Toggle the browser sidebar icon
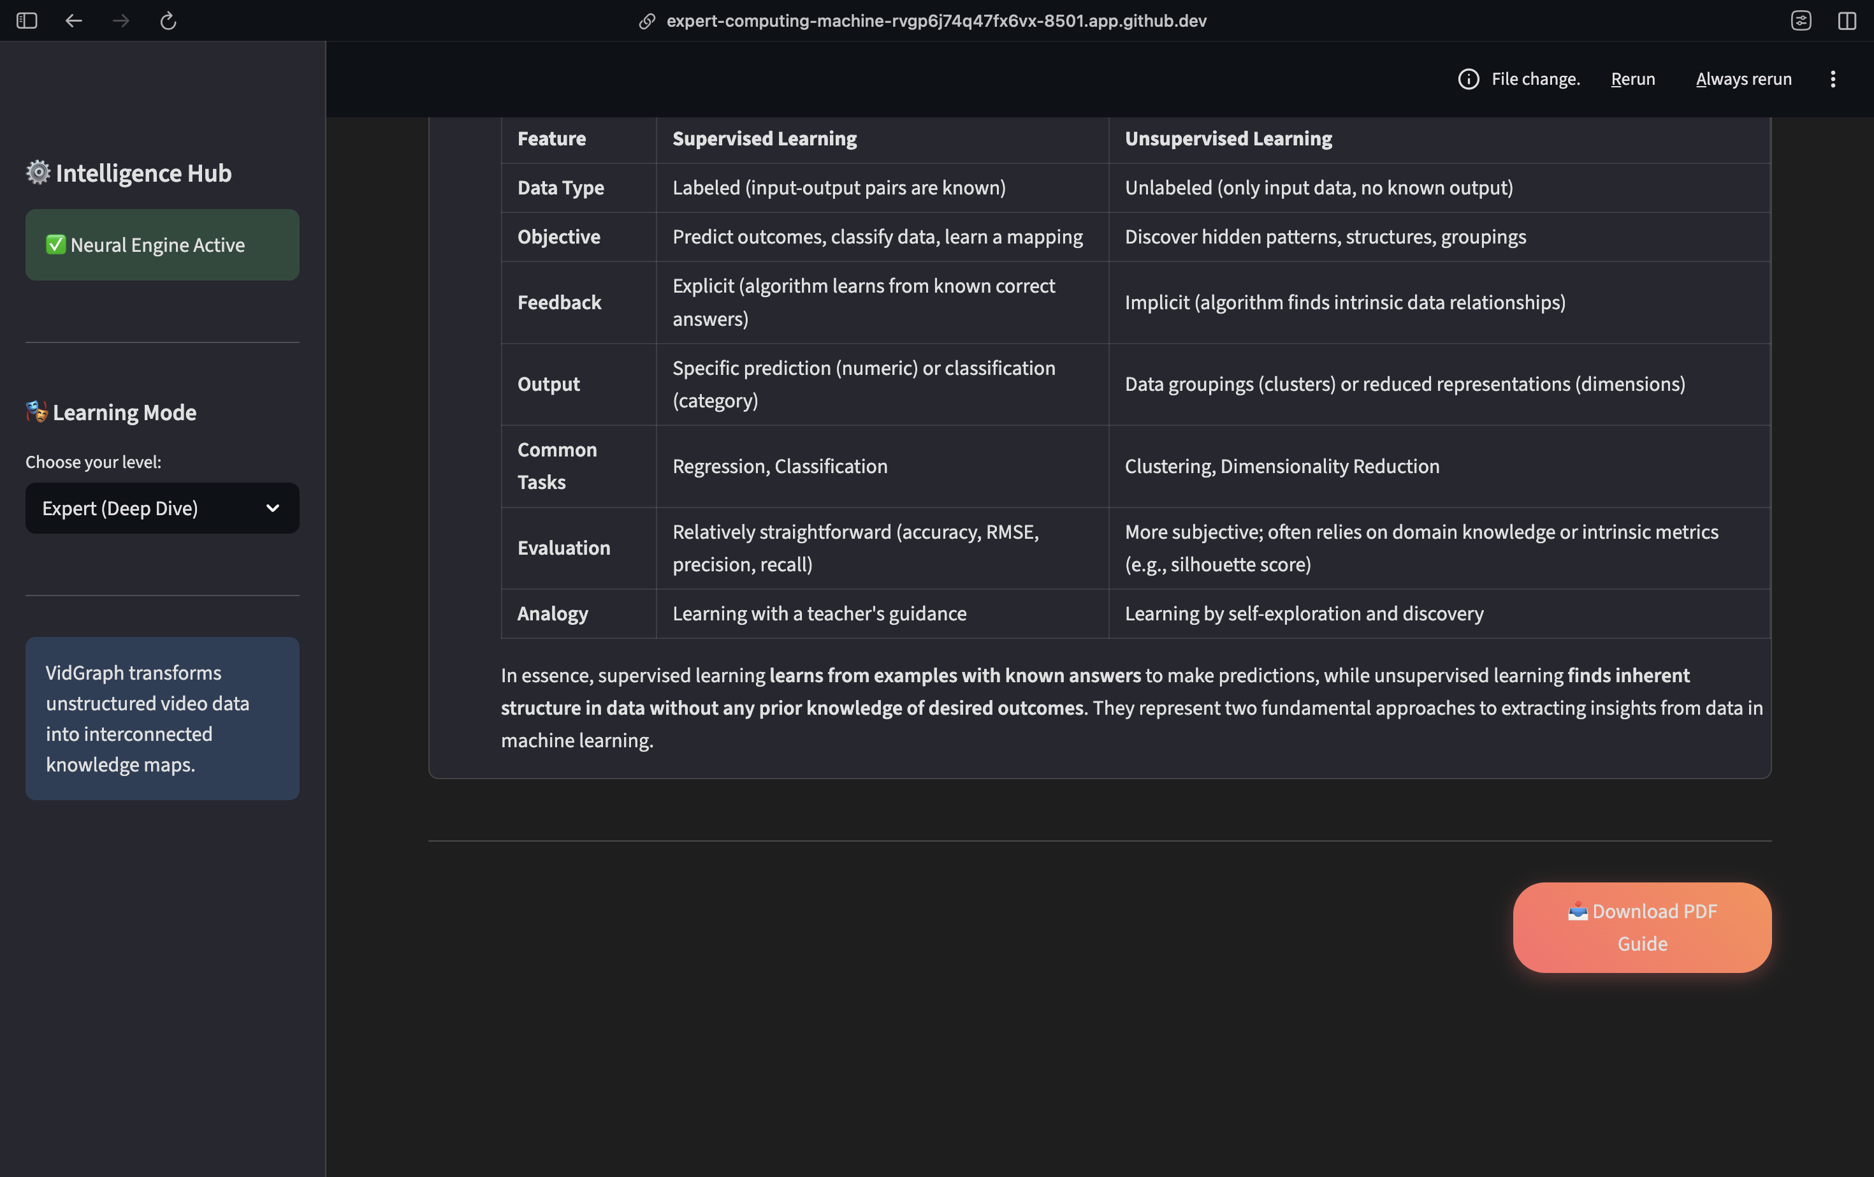Image resolution: width=1874 pixels, height=1177 pixels. point(27,21)
